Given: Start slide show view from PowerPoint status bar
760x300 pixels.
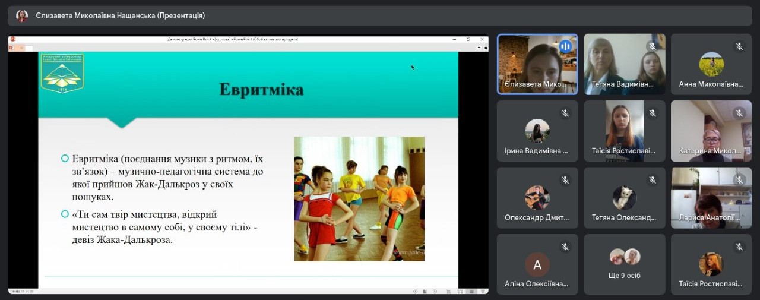Looking at the screenshot, I should coord(483,291).
